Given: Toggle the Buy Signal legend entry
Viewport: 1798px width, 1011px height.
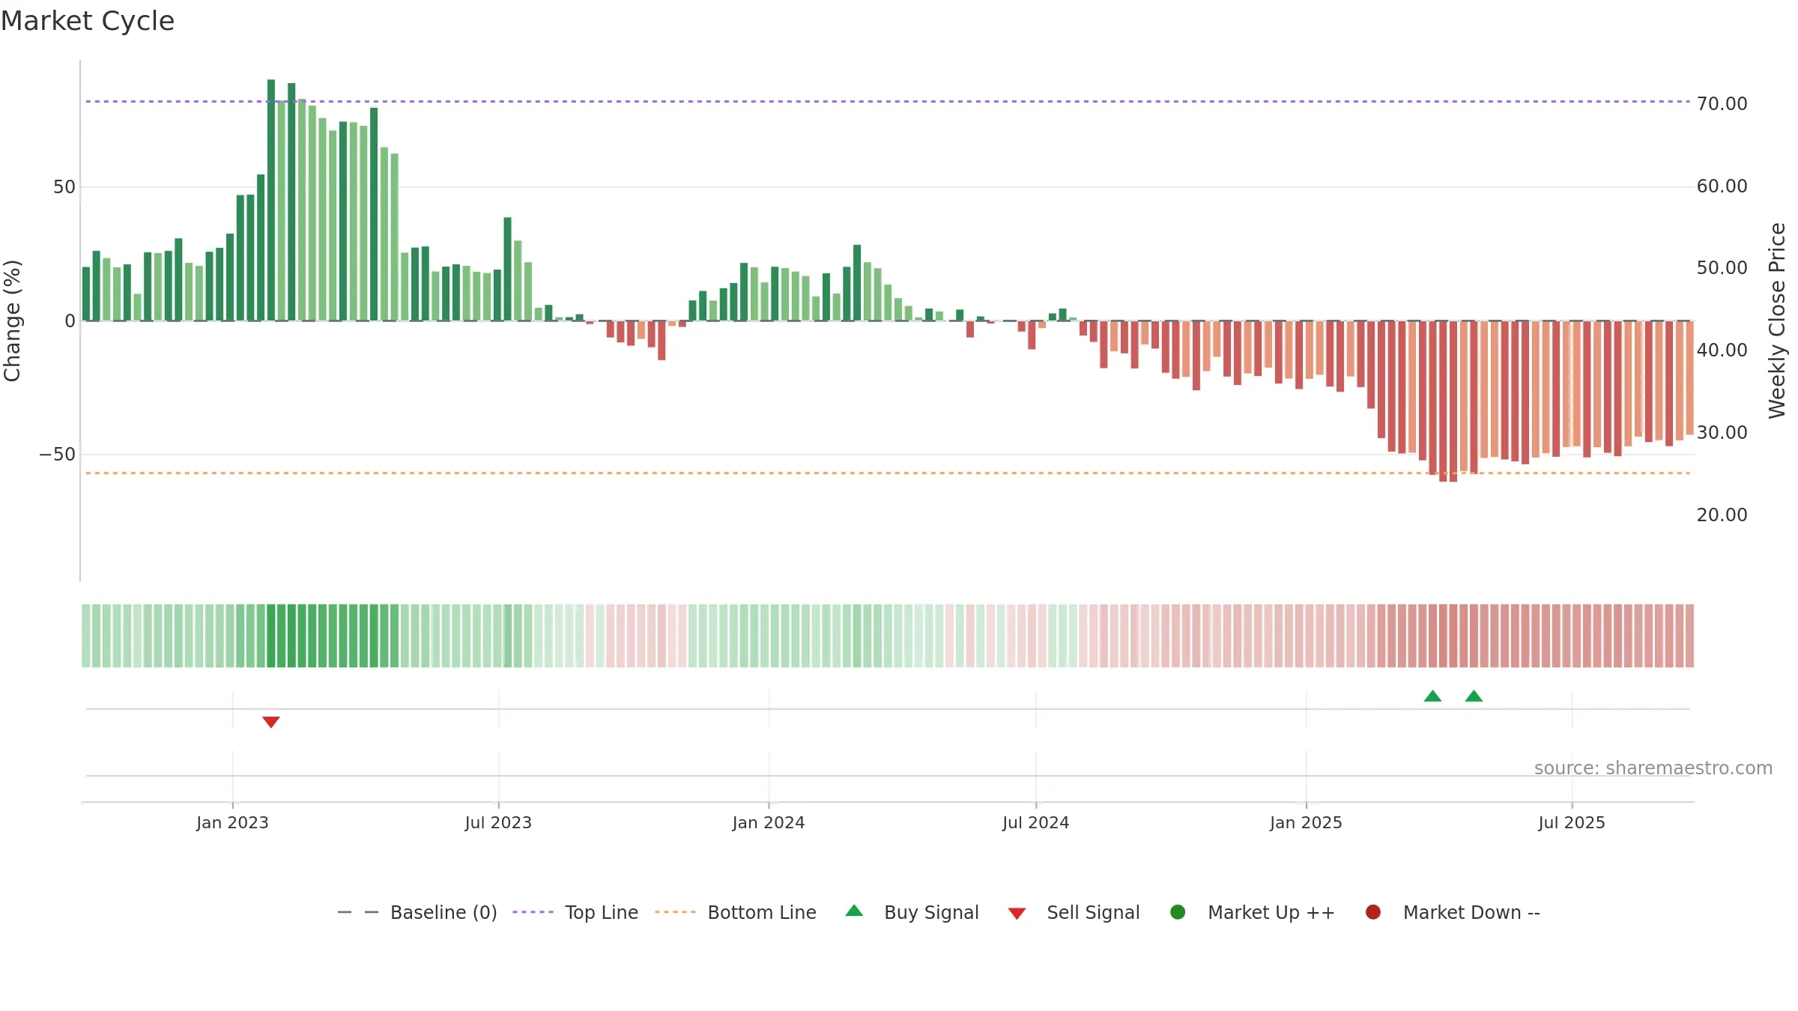Looking at the screenshot, I should click(x=912, y=912).
